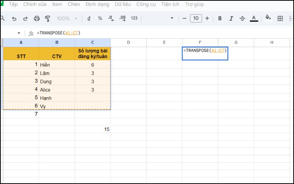The width and height of the screenshot is (294, 184).
Task: Apply percent format icon
Action: coord(100,18)
